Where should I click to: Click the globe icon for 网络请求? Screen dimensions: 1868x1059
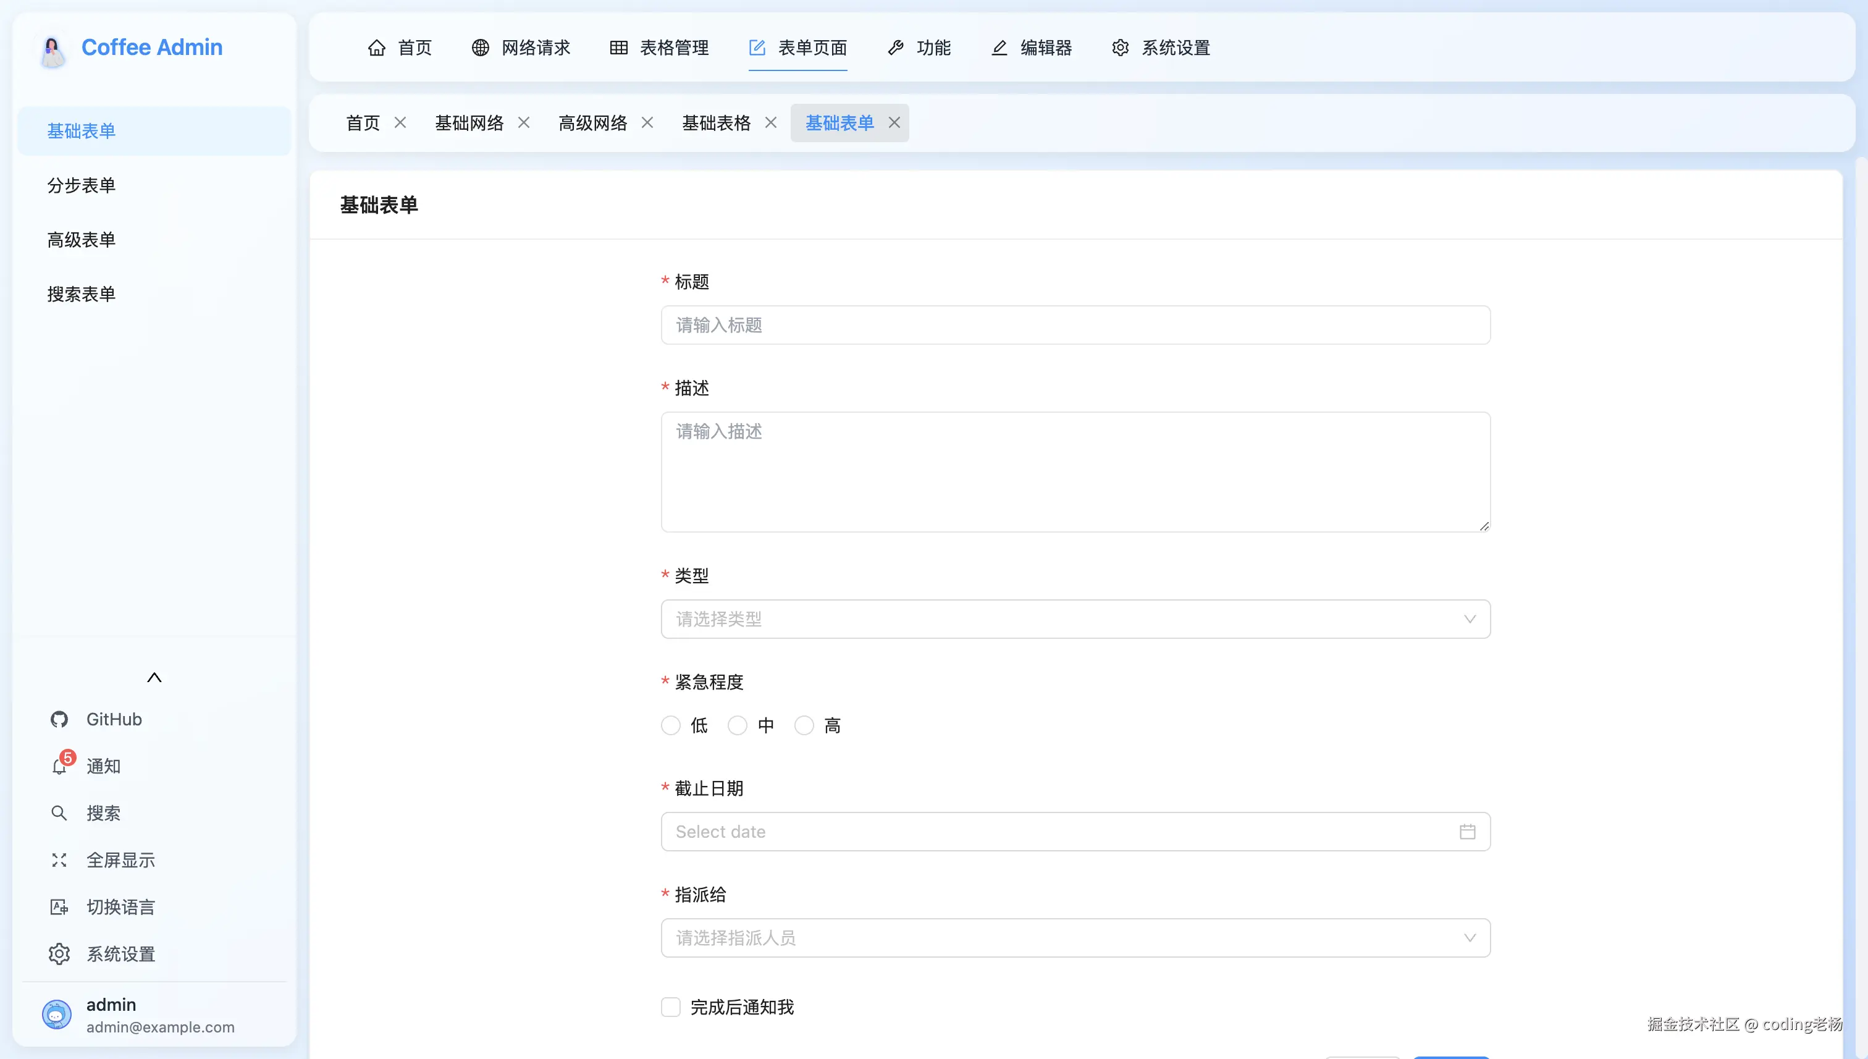coord(479,48)
